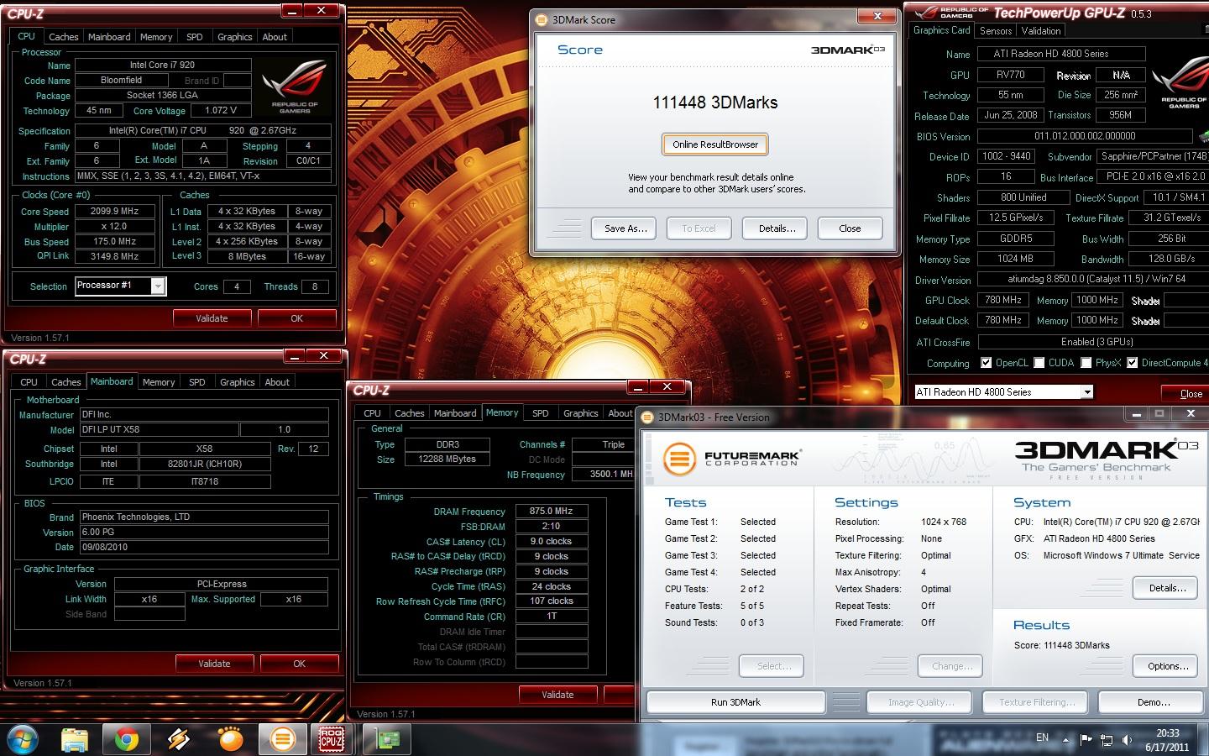
Task: Open the SPD tab in the CPU-Z Memory window
Action: click(541, 413)
